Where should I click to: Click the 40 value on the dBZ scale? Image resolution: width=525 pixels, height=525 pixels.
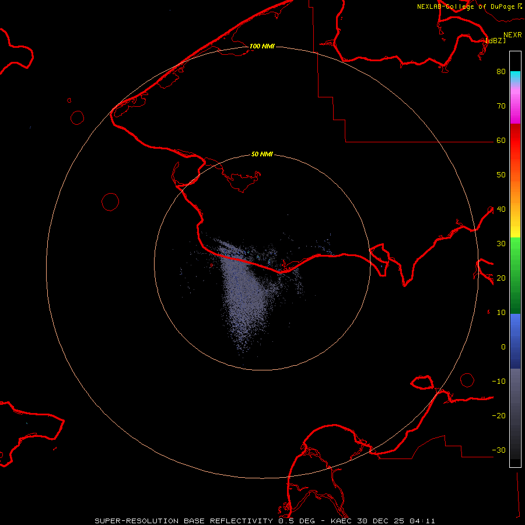pos(501,209)
